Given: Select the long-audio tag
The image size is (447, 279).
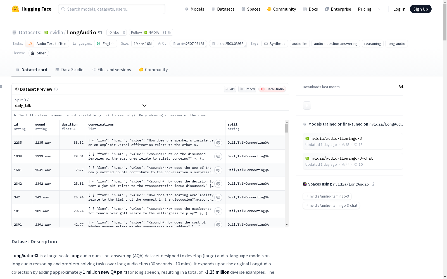Looking at the screenshot, I should pos(396,44).
